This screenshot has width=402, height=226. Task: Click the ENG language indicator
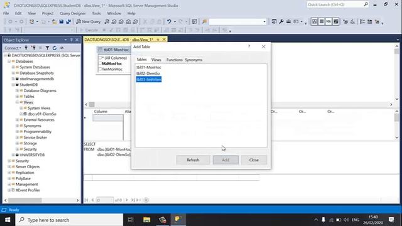[356, 220]
